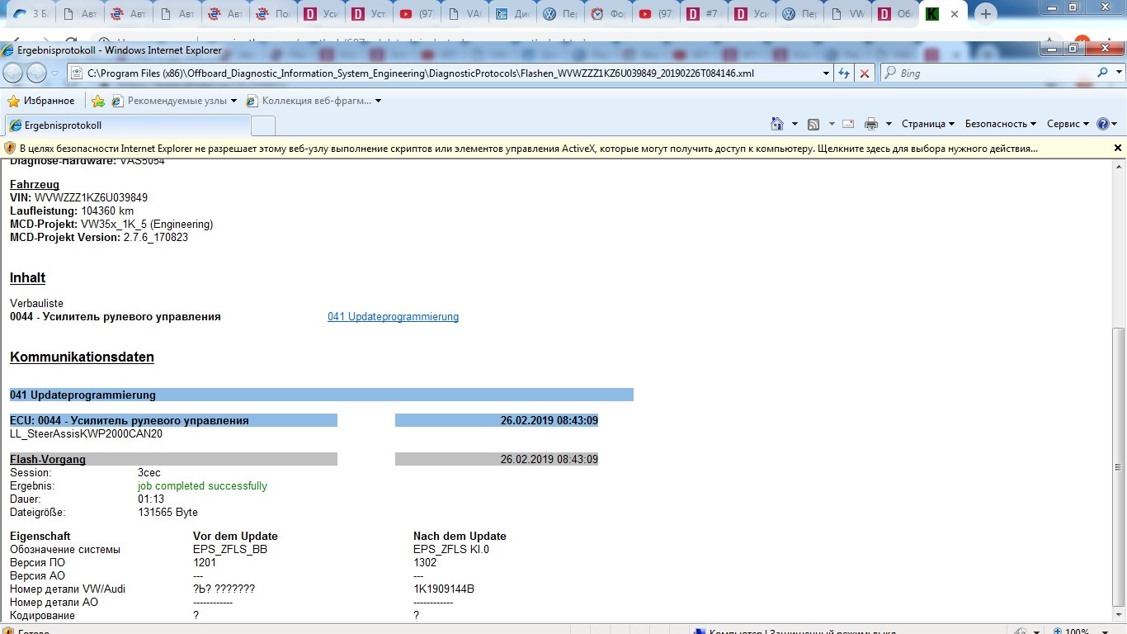Click the mileage value 104360 km
This screenshot has width=1127, height=634.
click(107, 211)
